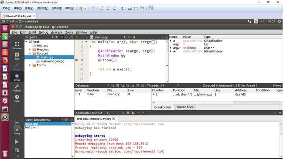
Task: Click the green Run button
Action: pyautogui.click(x=17, y=142)
